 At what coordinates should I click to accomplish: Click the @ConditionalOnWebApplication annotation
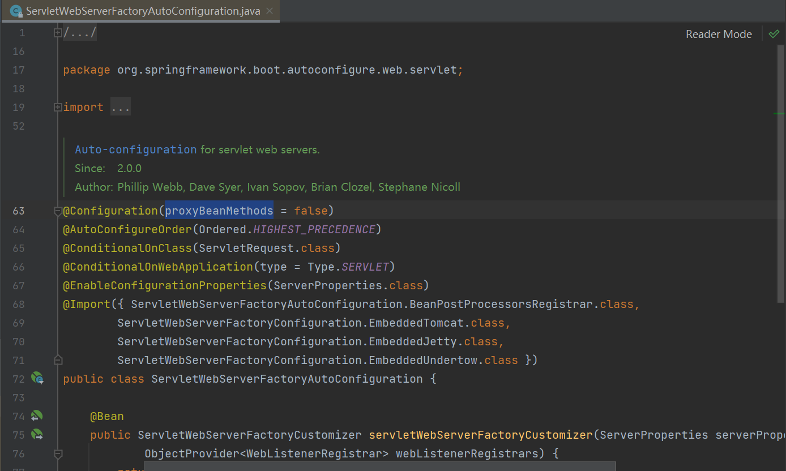tap(158, 267)
